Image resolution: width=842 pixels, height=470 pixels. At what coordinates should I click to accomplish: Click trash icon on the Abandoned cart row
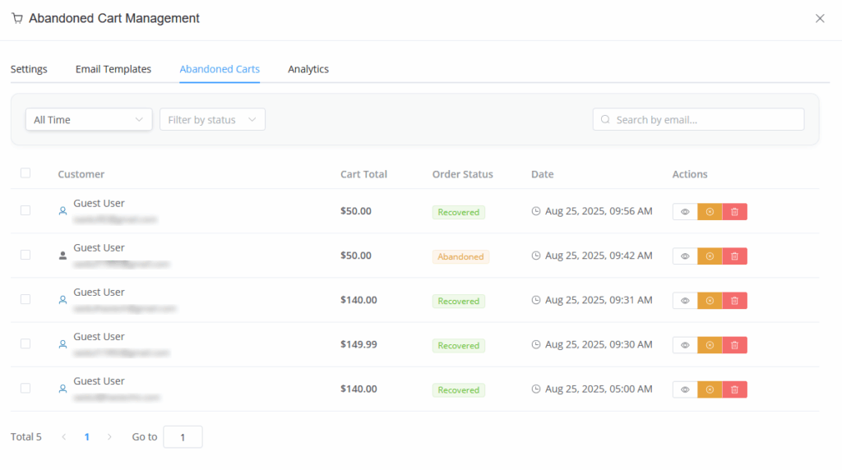tap(734, 256)
